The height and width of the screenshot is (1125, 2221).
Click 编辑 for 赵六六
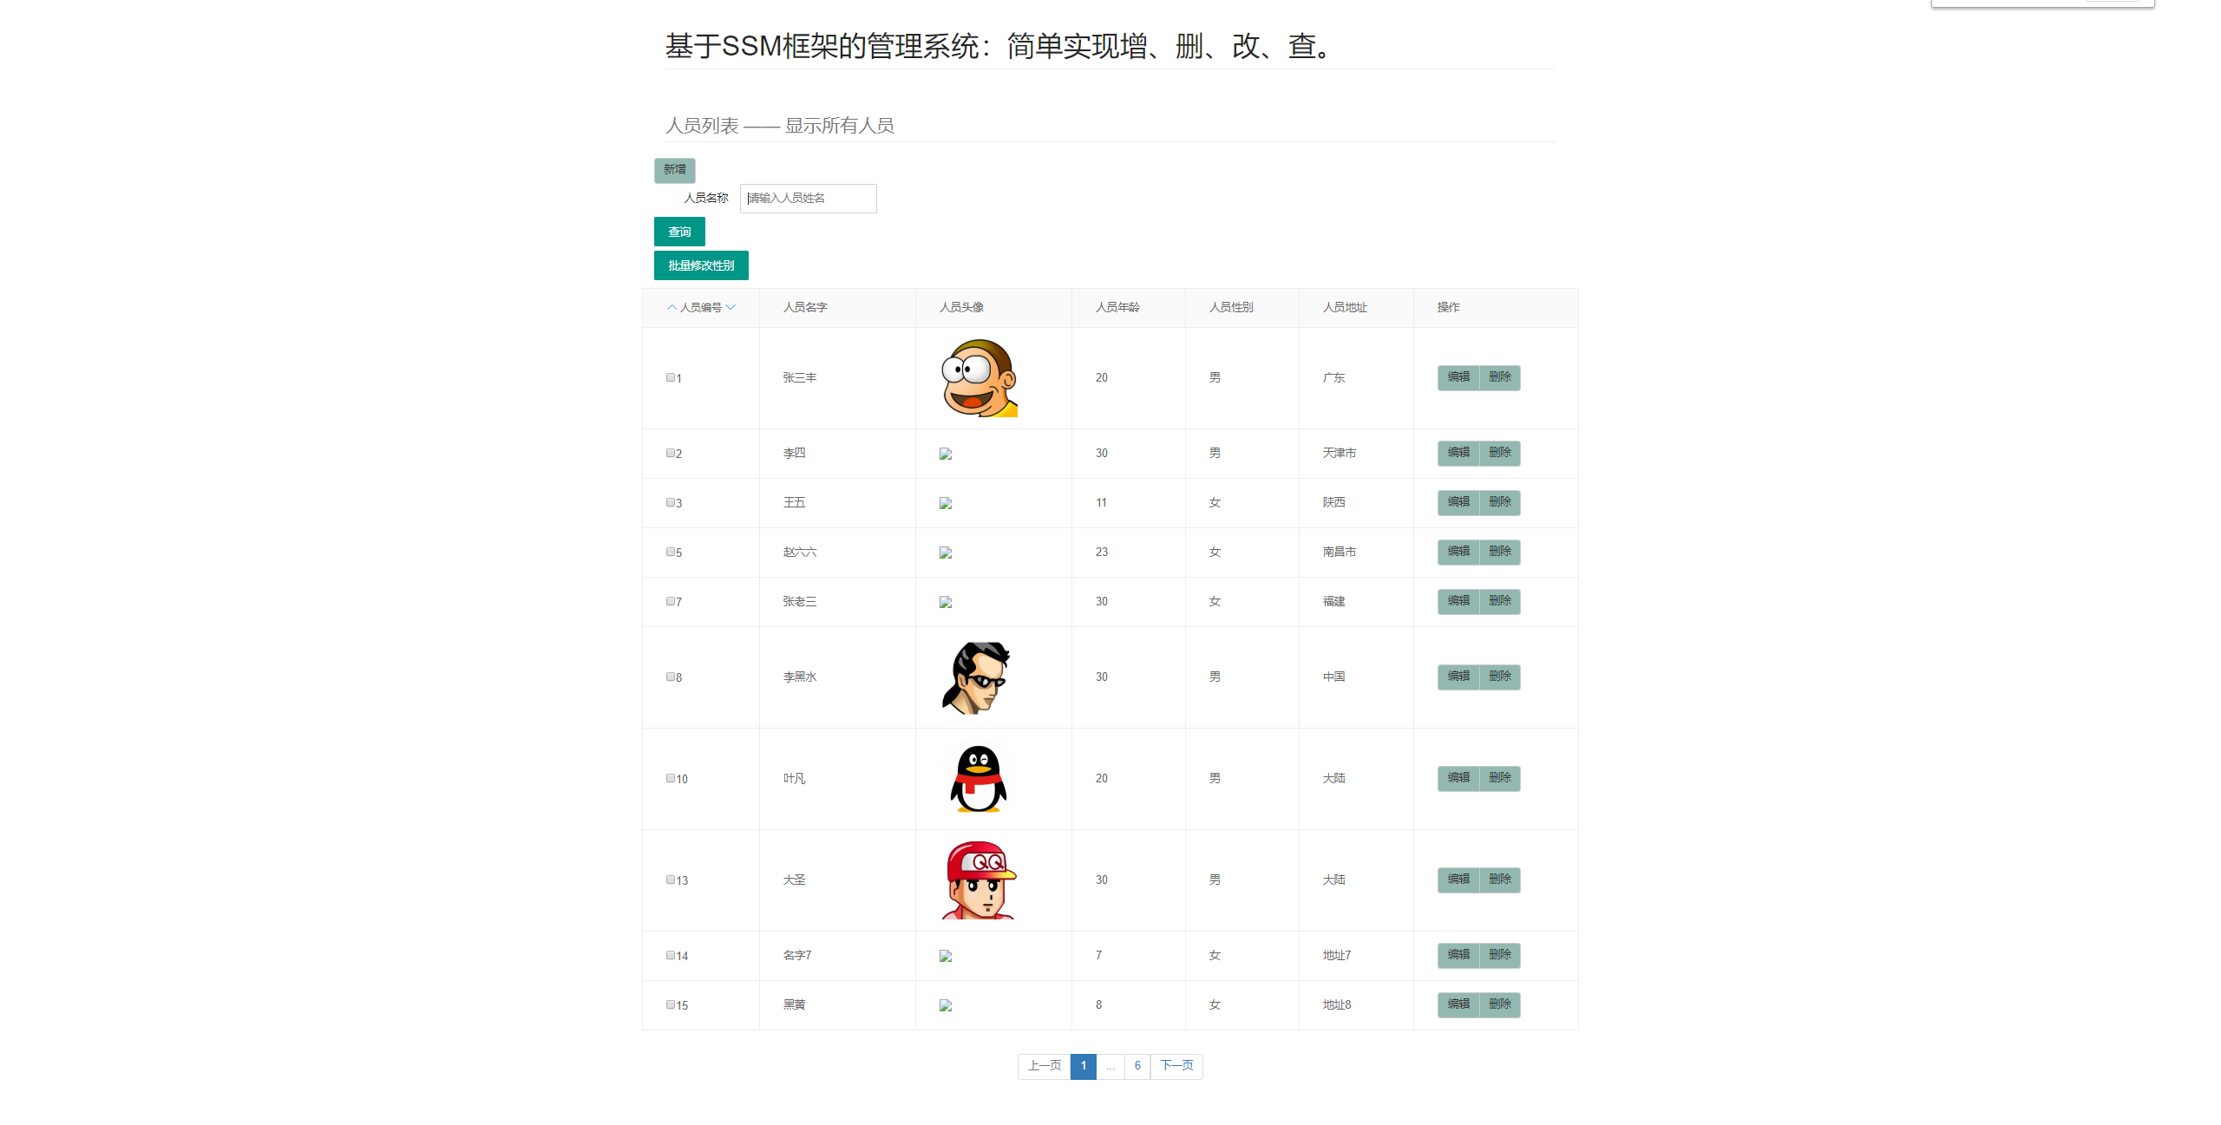coord(1458,552)
